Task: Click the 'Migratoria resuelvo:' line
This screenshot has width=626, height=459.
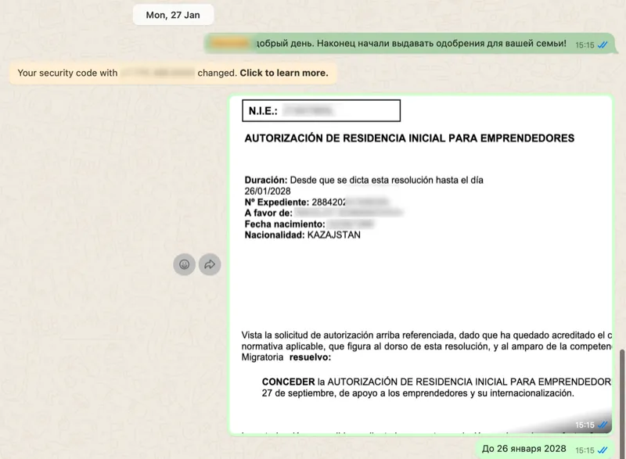Action: [x=286, y=357]
